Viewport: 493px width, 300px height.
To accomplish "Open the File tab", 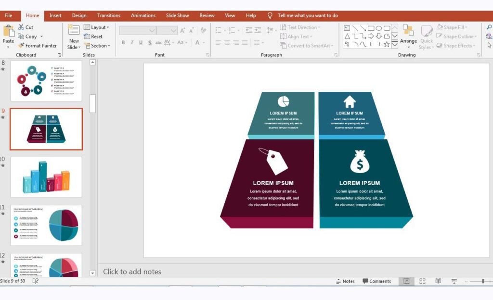I will click(x=9, y=15).
